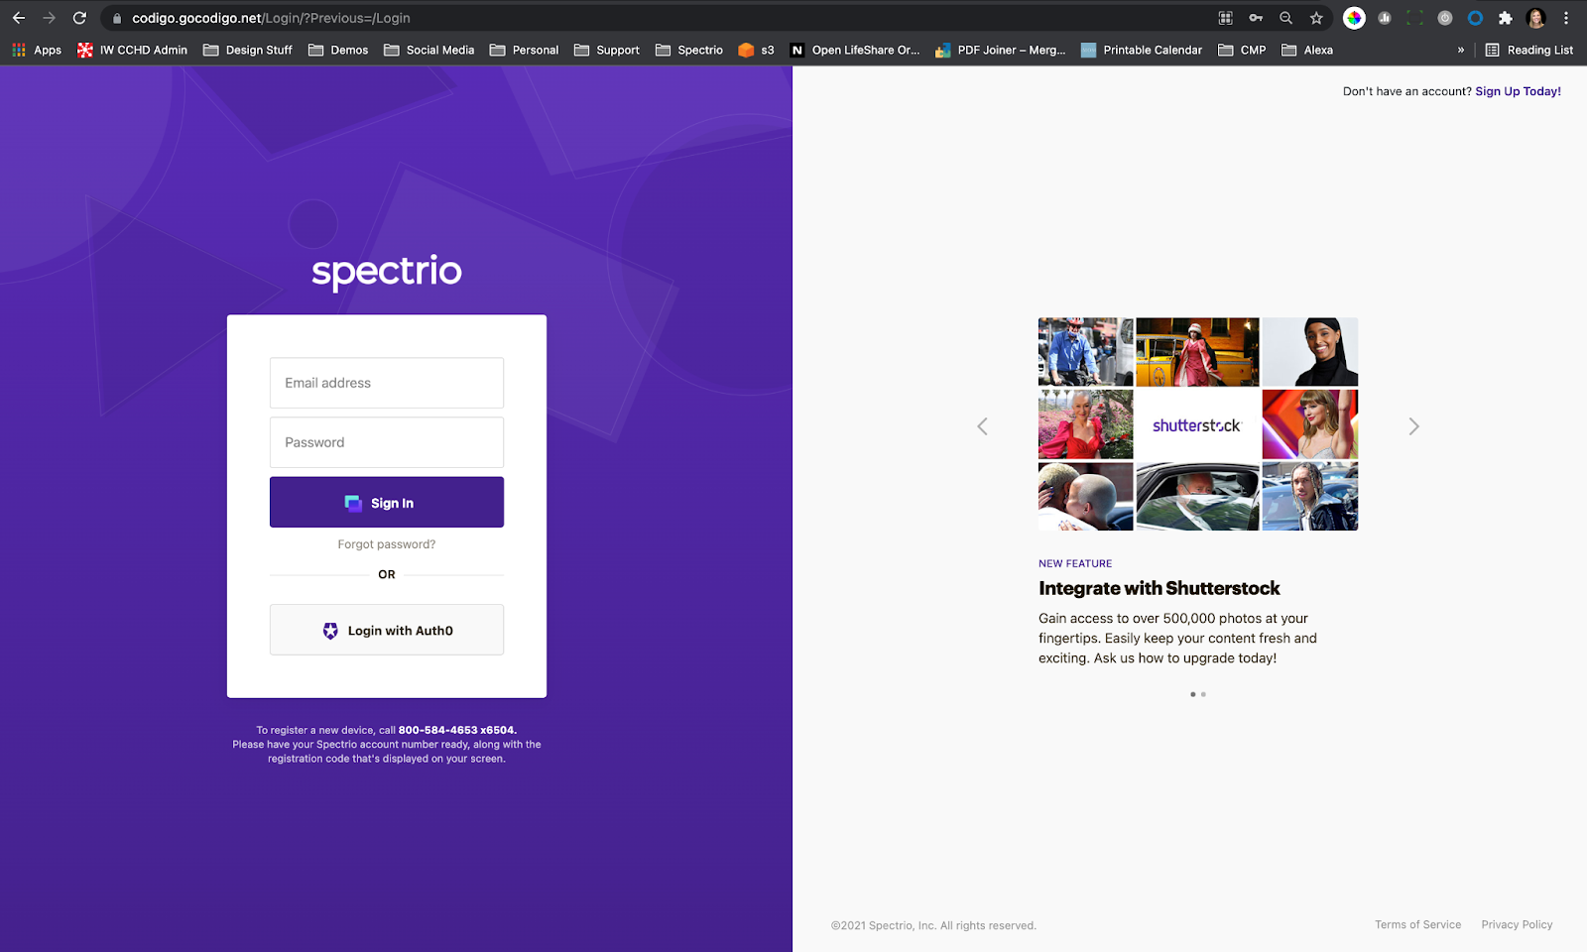Image resolution: width=1587 pixels, height=952 pixels.
Task: Click the Sign In button
Action: click(x=387, y=503)
